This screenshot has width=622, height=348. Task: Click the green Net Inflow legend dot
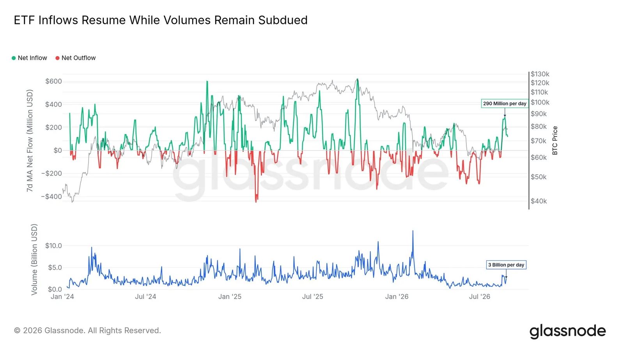coord(14,58)
